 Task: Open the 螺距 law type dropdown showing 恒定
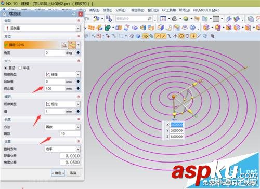[62, 104]
